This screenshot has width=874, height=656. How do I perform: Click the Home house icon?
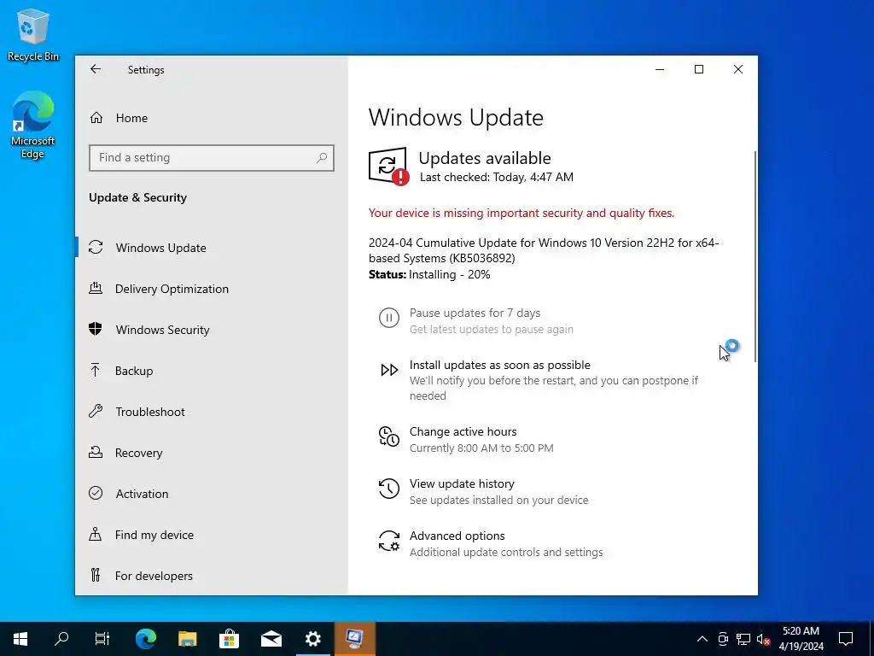(96, 118)
